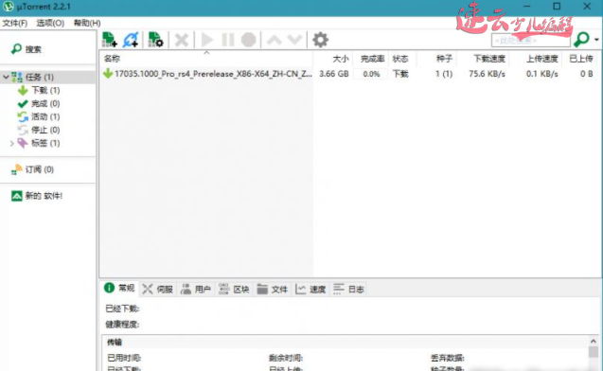603x371 pixels.
Task: Click the green search magnifier in toolbar
Action: coord(581,39)
